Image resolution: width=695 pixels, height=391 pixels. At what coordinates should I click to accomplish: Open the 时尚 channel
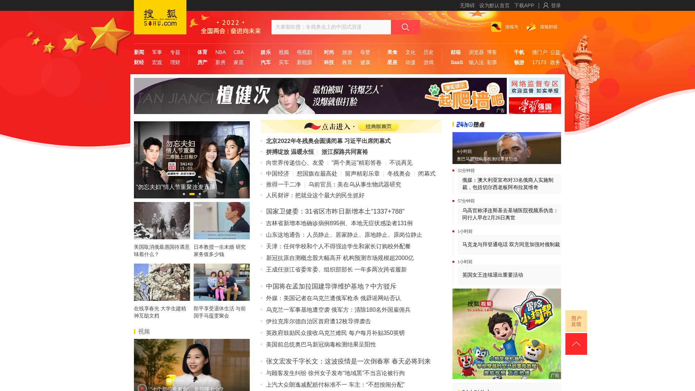[329, 52]
